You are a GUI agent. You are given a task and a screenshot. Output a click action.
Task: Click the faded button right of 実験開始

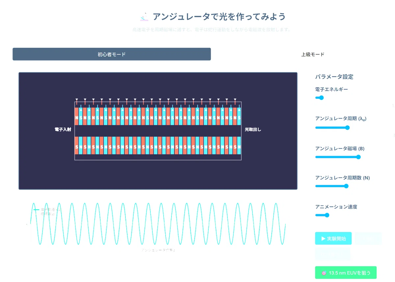coord(368,239)
